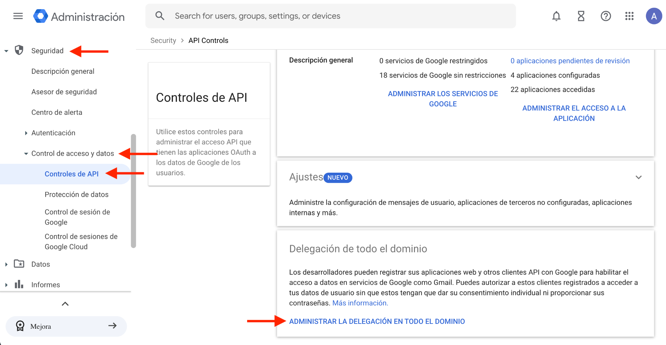Open the hamburger main menu
Viewport: 666px width, 345px height.
coord(18,16)
